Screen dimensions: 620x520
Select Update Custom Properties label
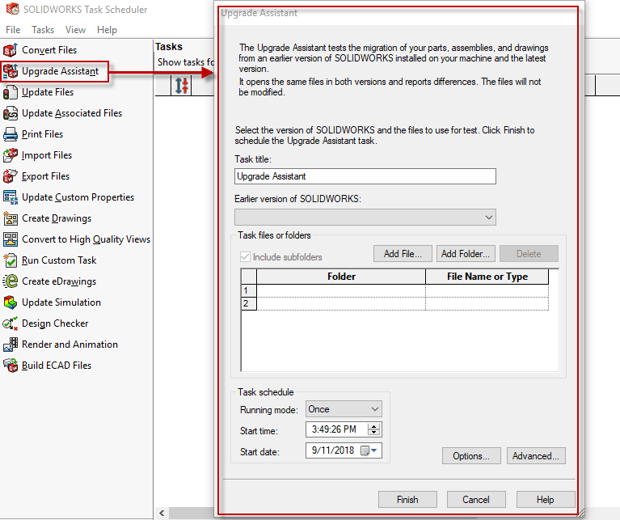point(78,197)
